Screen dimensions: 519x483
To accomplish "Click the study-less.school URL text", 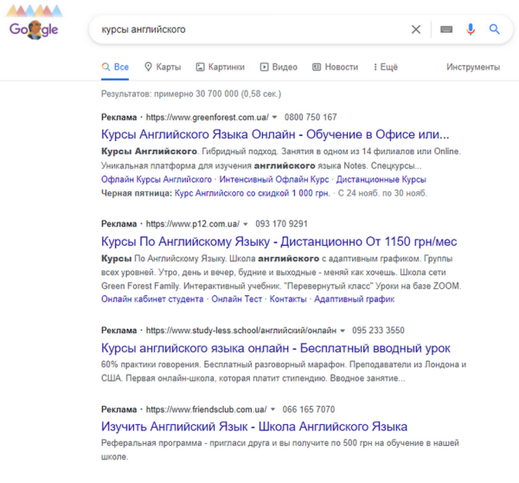I will pyautogui.click(x=241, y=331).
